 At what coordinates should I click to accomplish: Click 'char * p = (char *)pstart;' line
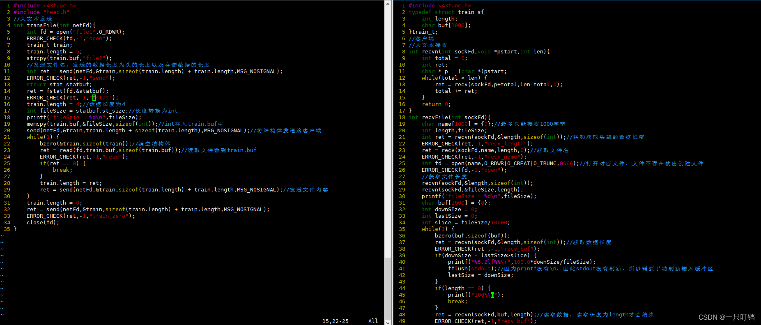[x=464, y=71]
